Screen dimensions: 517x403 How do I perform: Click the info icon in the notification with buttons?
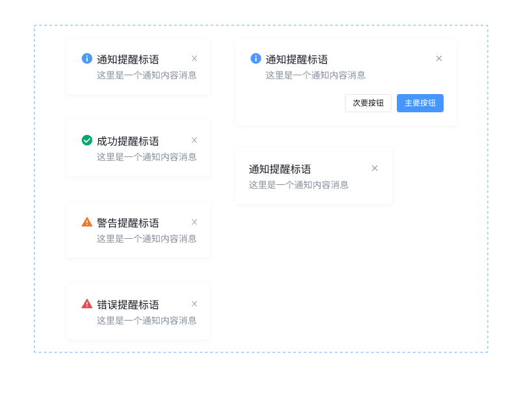coord(256,58)
